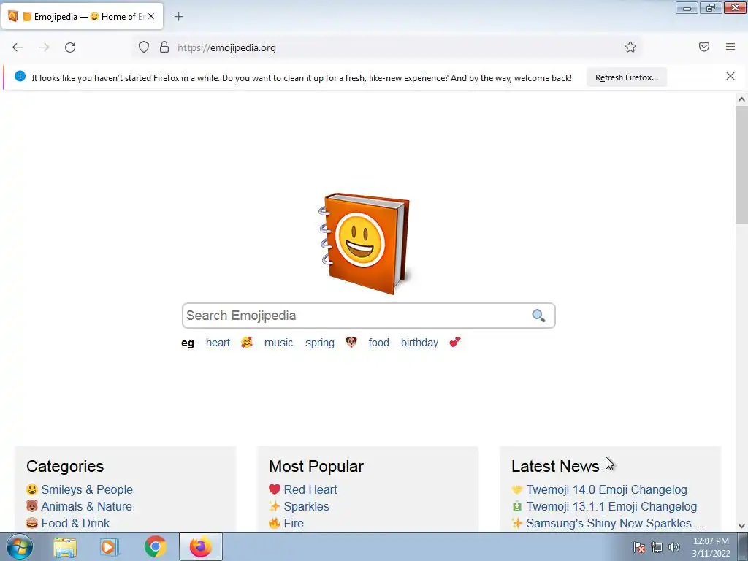This screenshot has height=561, width=748.
Task: Click the magnifying glass search icon
Action: (x=538, y=316)
